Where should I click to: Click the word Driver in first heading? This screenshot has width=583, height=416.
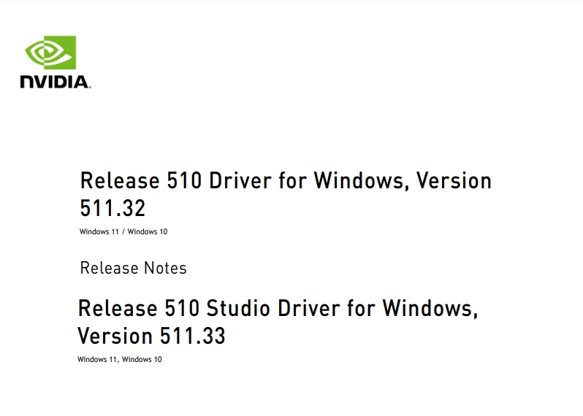240,180
